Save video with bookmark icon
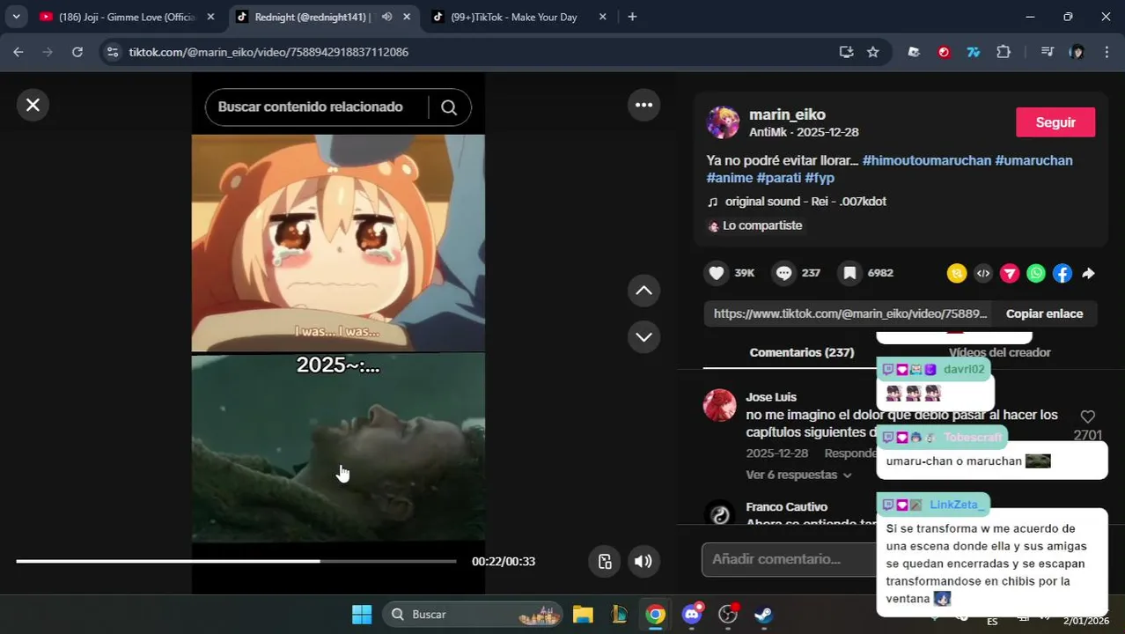The width and height of the screenshot is (1125, 634). tap(849, 273)
